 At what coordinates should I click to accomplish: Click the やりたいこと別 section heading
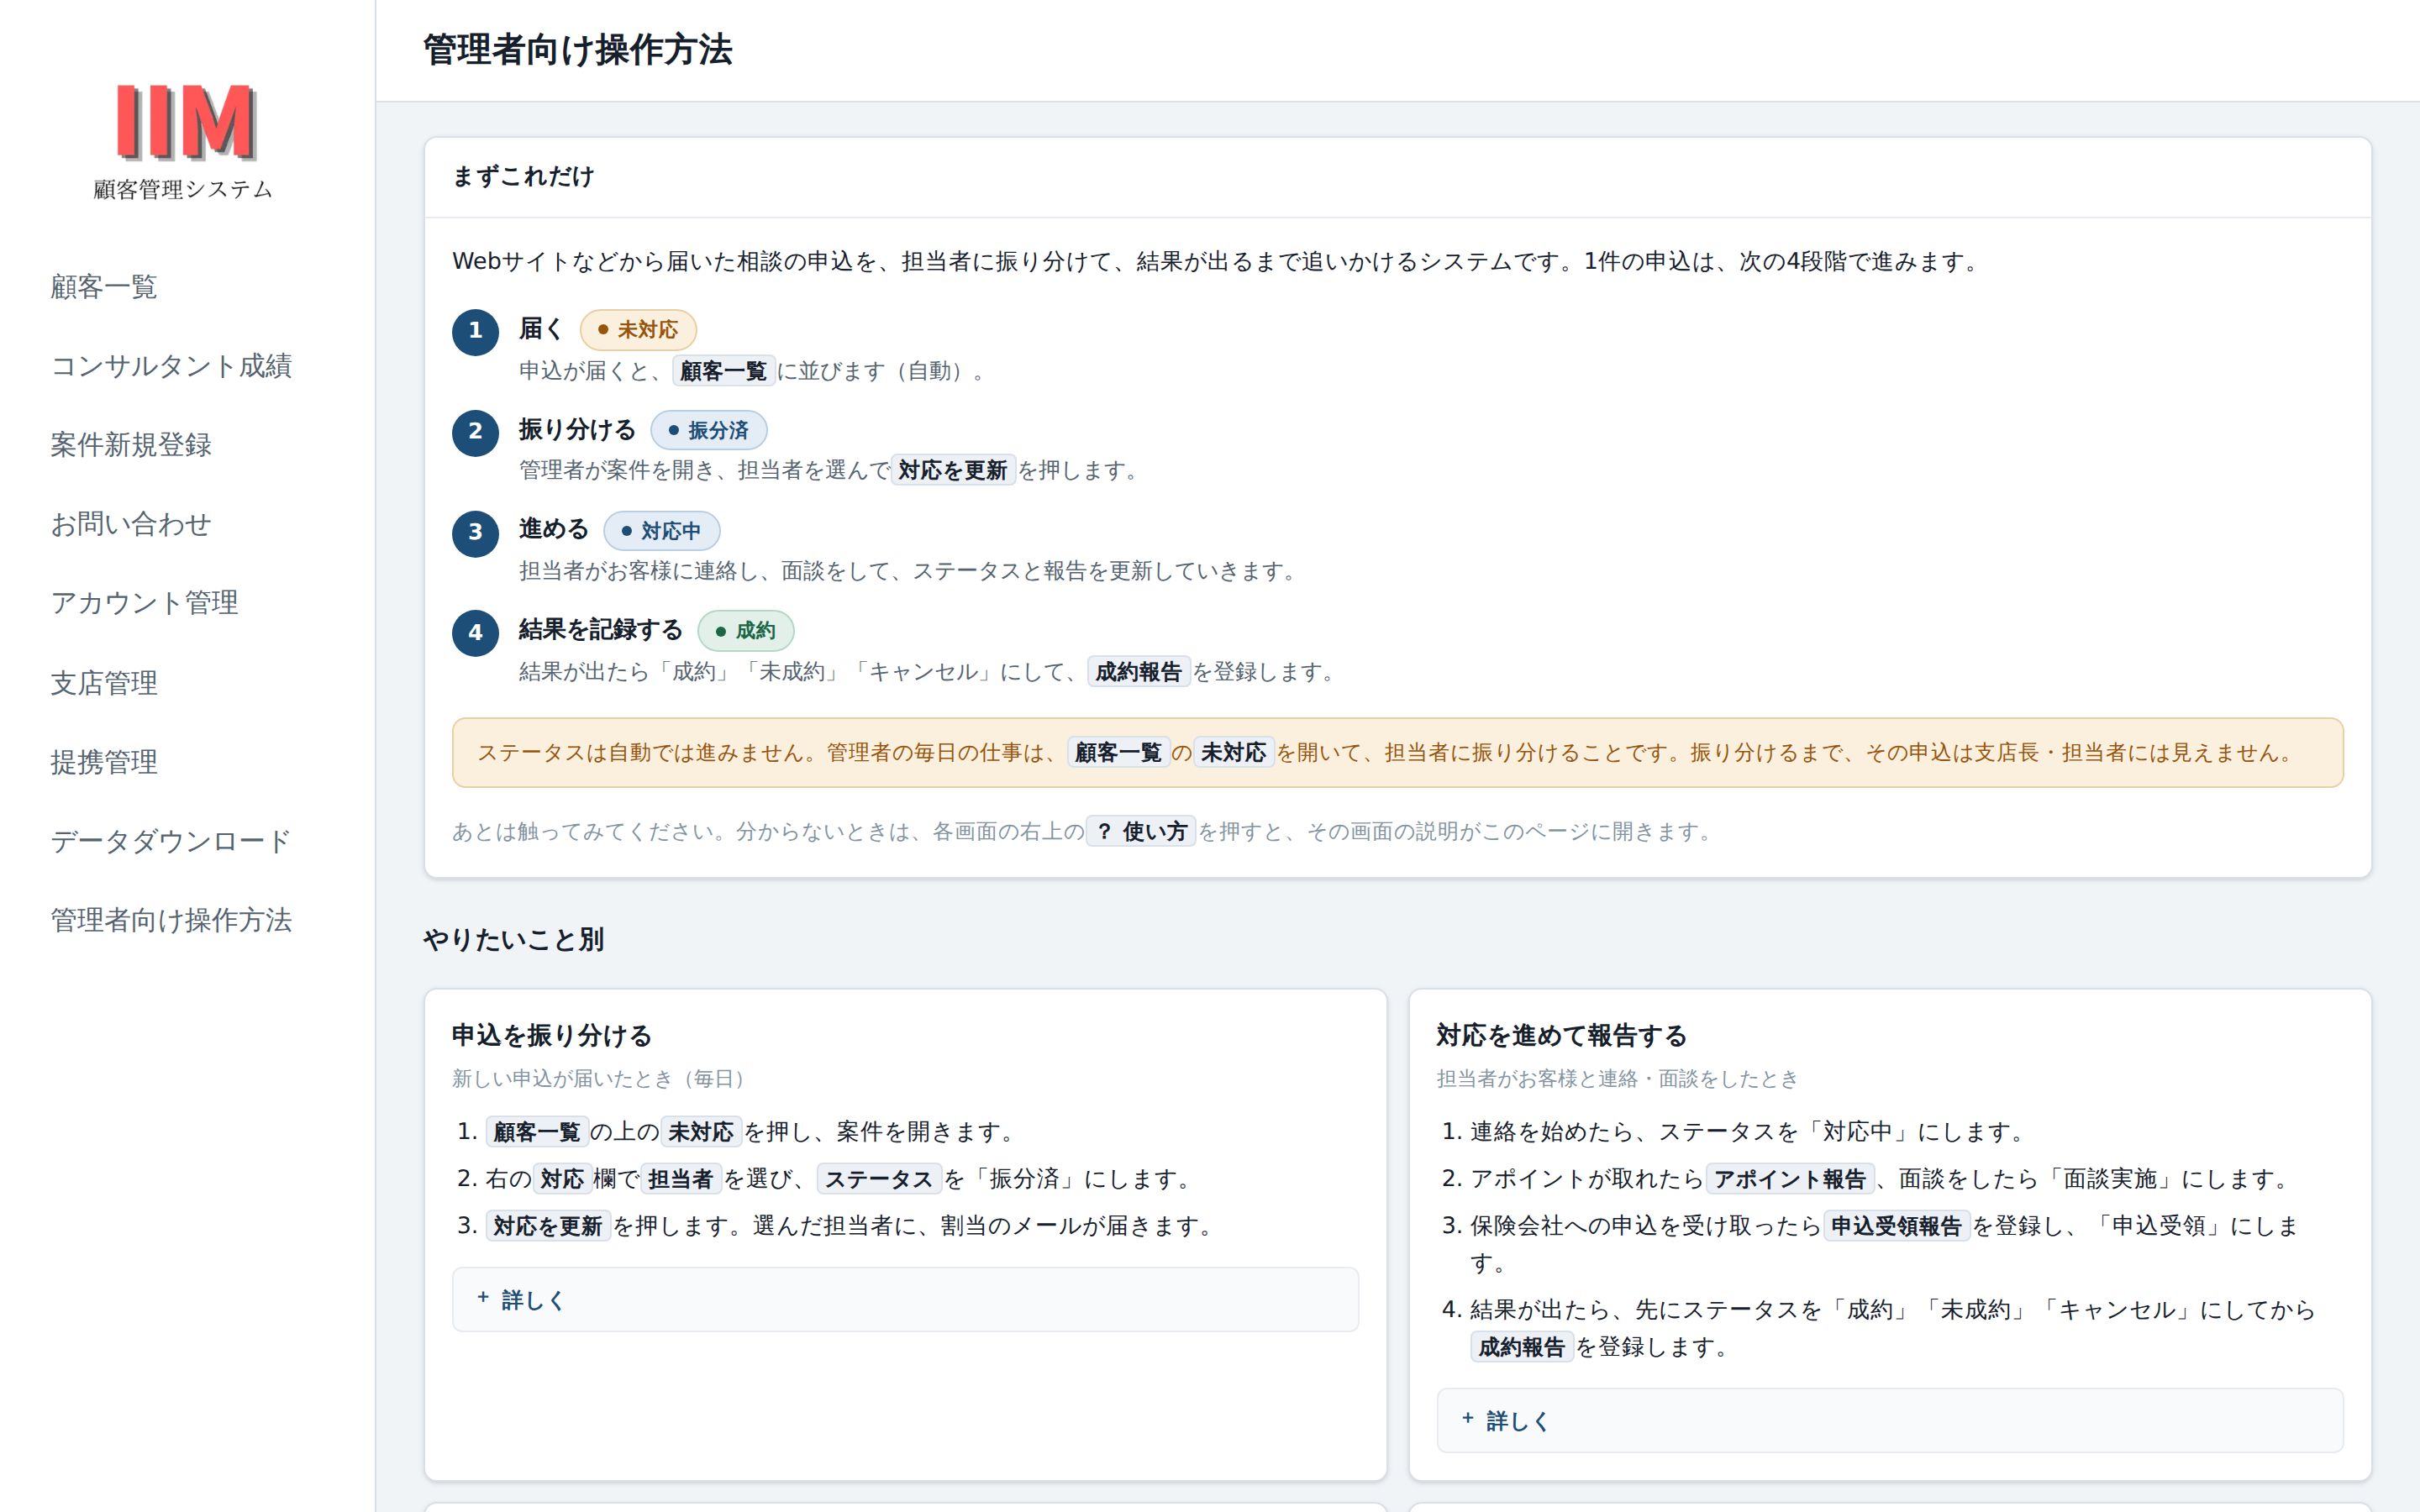514,939
